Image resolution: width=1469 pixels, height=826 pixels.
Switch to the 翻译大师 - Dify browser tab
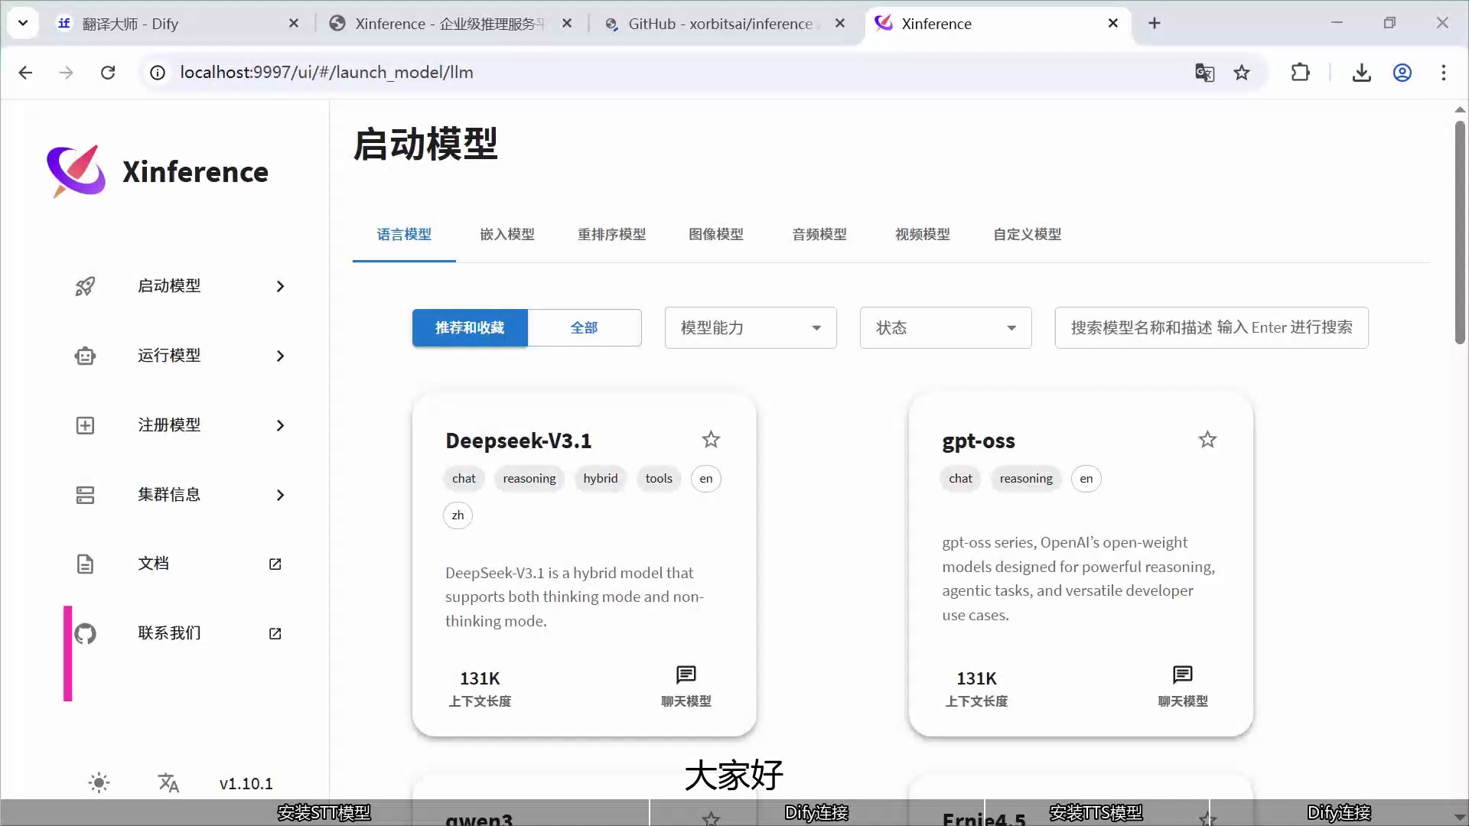click(x=178, y=24)
